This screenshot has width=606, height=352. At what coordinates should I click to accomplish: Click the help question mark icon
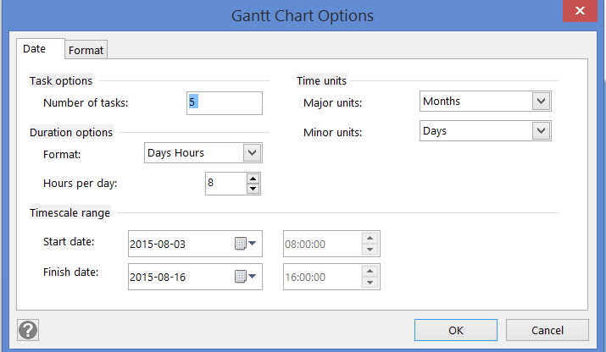tap(28, 330)
